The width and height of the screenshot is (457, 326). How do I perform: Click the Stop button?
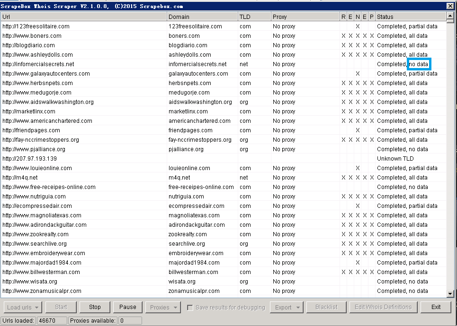coord(95,307)
